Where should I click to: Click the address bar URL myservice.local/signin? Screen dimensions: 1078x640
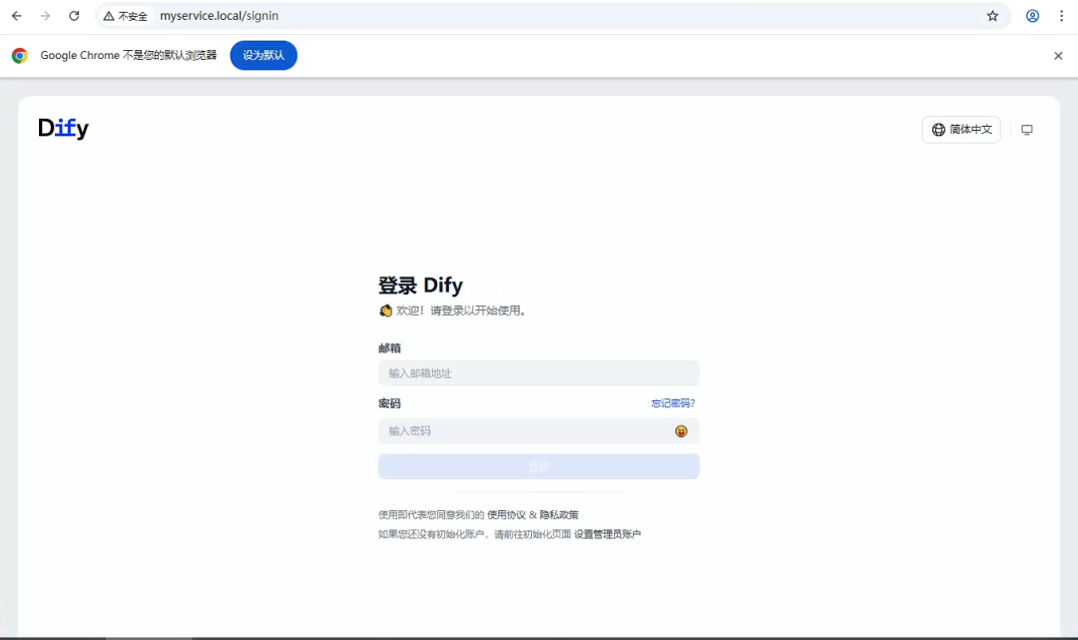click(x=220, y=16)
